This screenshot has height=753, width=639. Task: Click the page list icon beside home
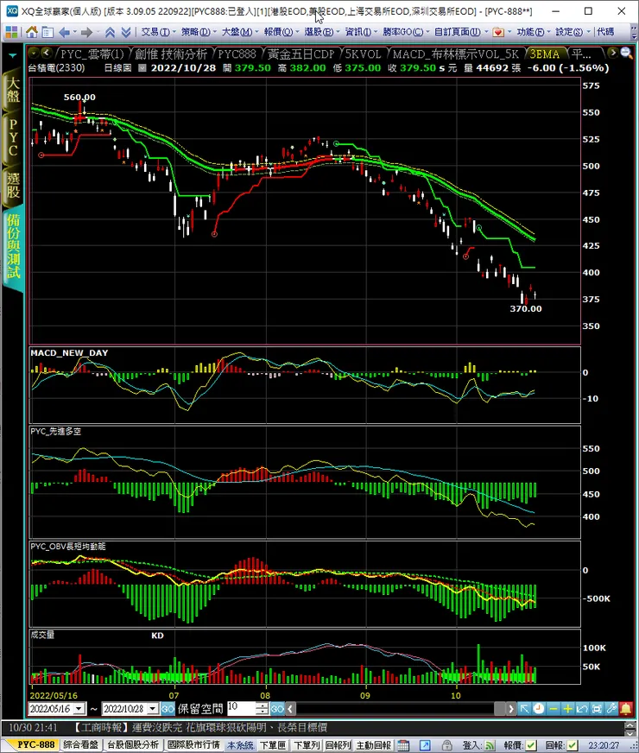[x=47, y=32]
